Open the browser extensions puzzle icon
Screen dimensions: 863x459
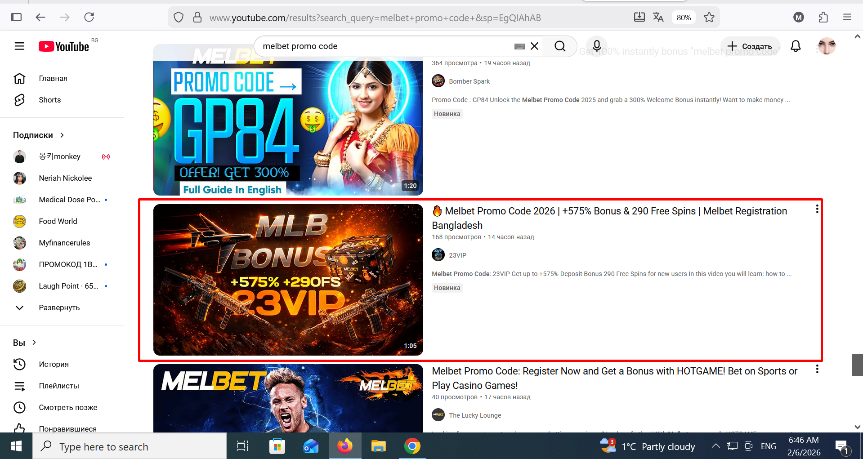(823, 17)
